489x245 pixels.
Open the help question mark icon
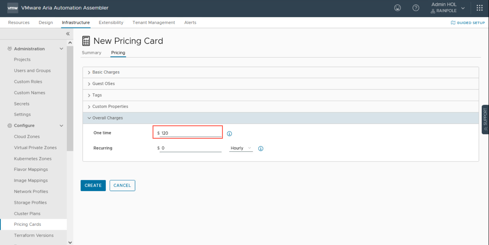(416, 8)
